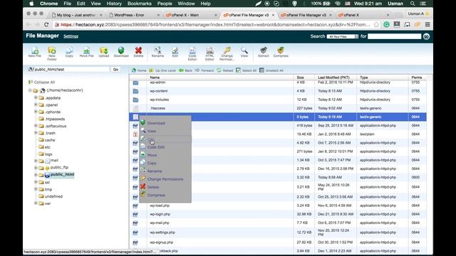Click Forward in file navigation bar
Screen dimensions: 456x256
click(x=204, y=70)
